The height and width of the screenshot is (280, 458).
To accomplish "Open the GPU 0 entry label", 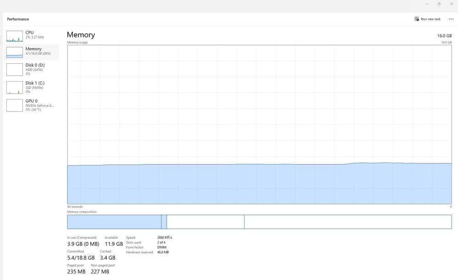I will 31,101.
